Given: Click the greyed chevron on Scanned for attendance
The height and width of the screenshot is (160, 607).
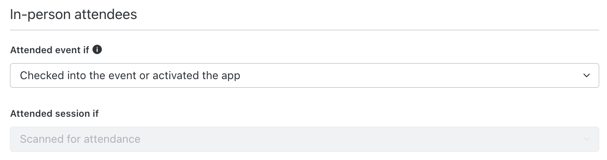Looking at the screenshot, I should 587,139.
